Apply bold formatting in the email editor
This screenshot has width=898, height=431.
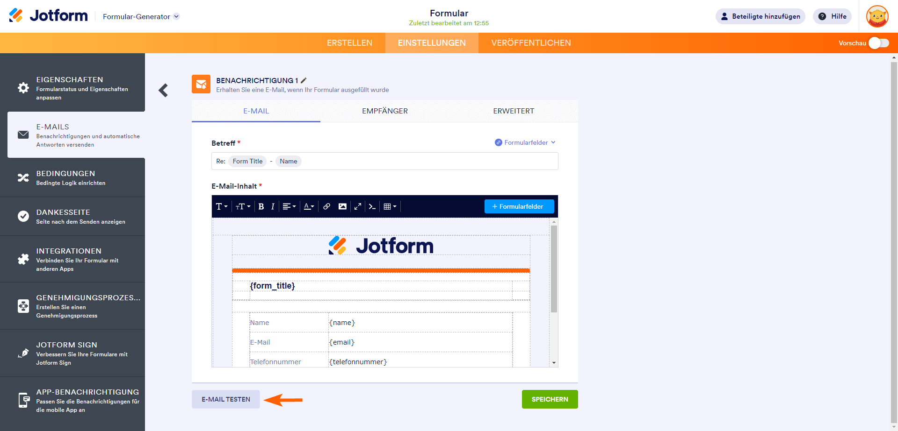pos(261,206)
